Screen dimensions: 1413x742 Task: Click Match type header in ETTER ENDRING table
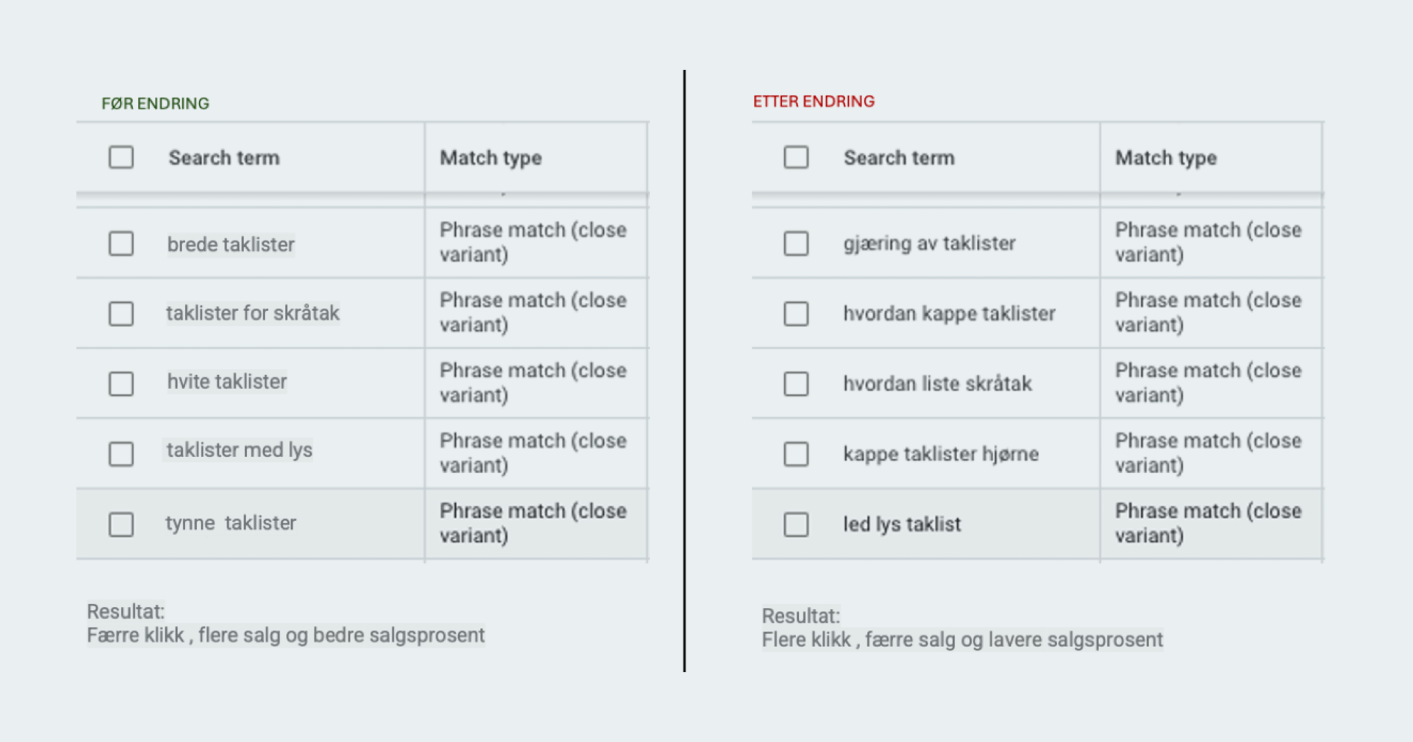point(1165,158)
